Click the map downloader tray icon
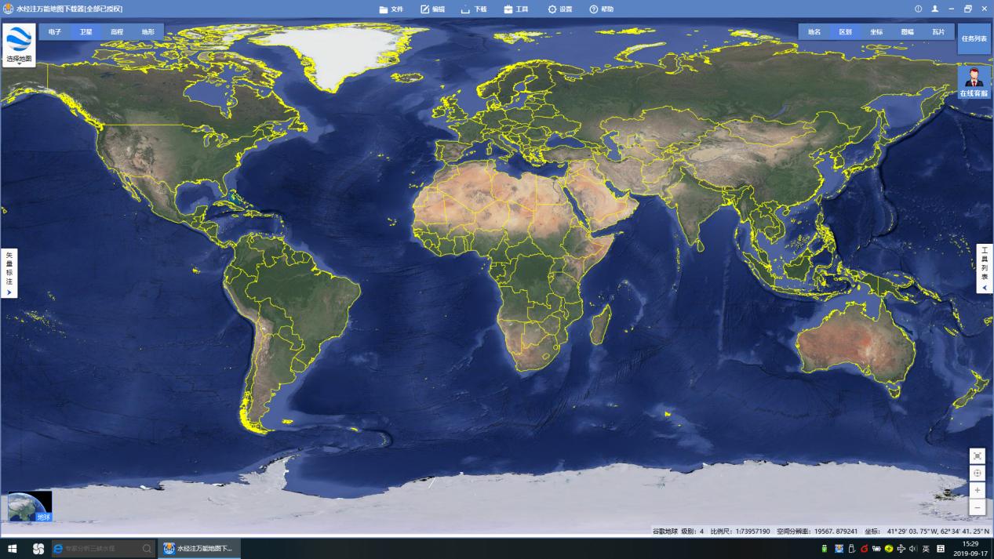This screenshot has width=994, height=559. (839, 549)
